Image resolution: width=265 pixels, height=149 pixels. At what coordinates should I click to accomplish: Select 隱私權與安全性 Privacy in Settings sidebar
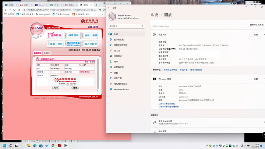tap(126, 84)
